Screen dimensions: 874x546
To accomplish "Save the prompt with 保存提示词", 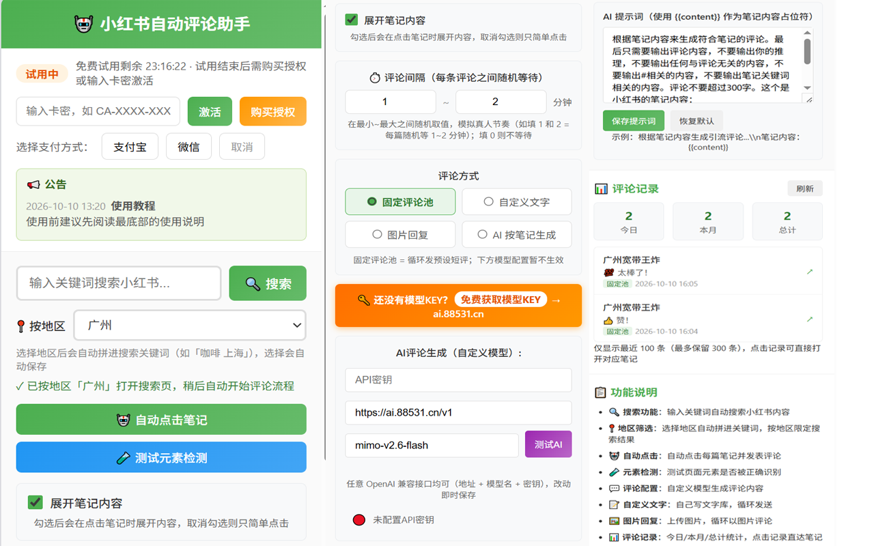I will click(x=634, y=121).
